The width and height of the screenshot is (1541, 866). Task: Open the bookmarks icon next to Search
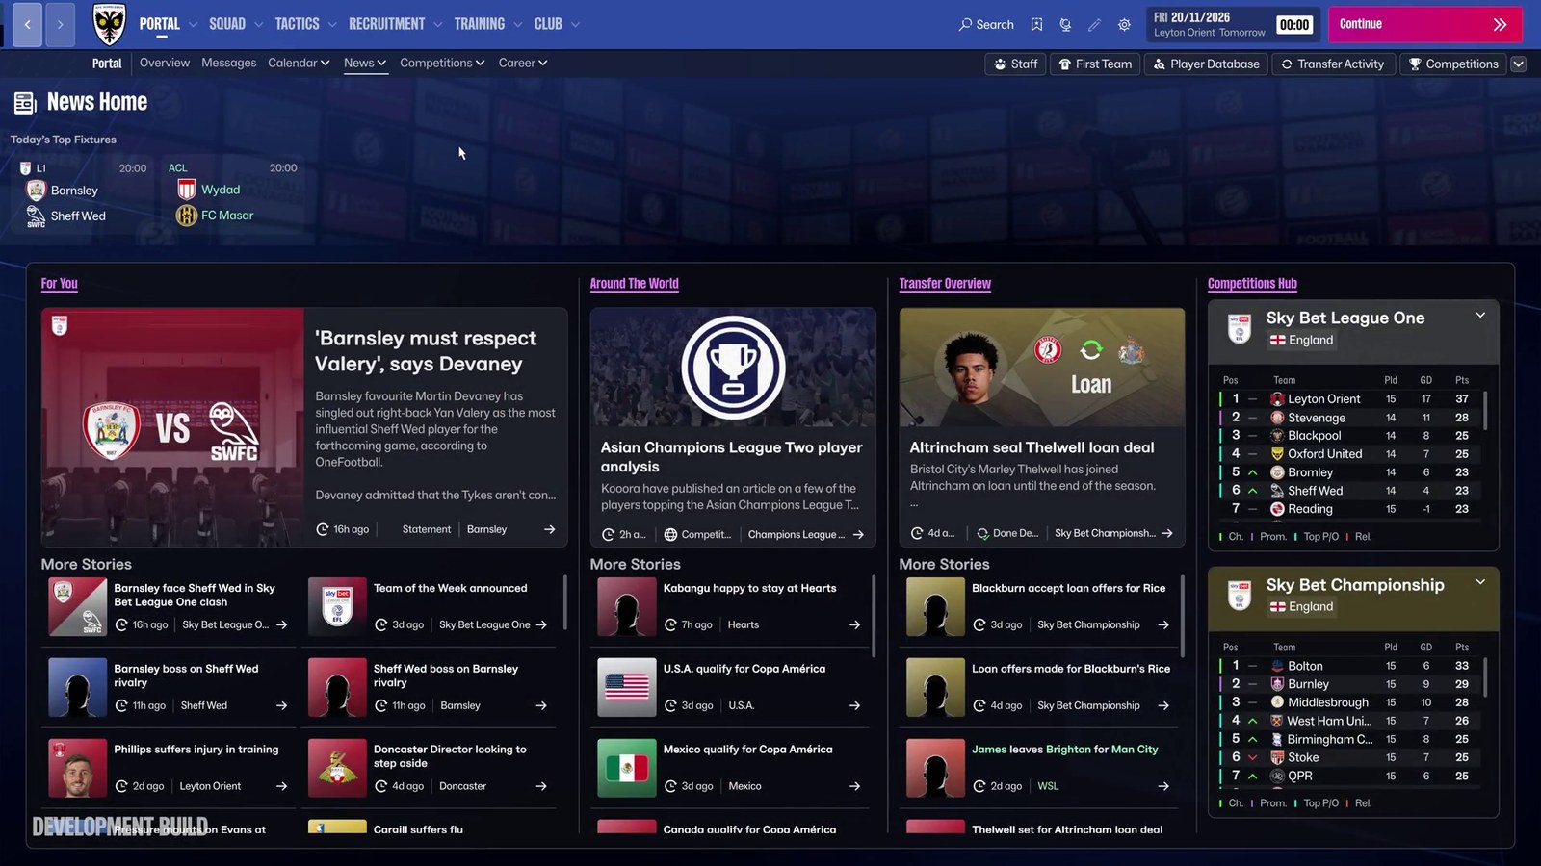(x=1036, y=24)
